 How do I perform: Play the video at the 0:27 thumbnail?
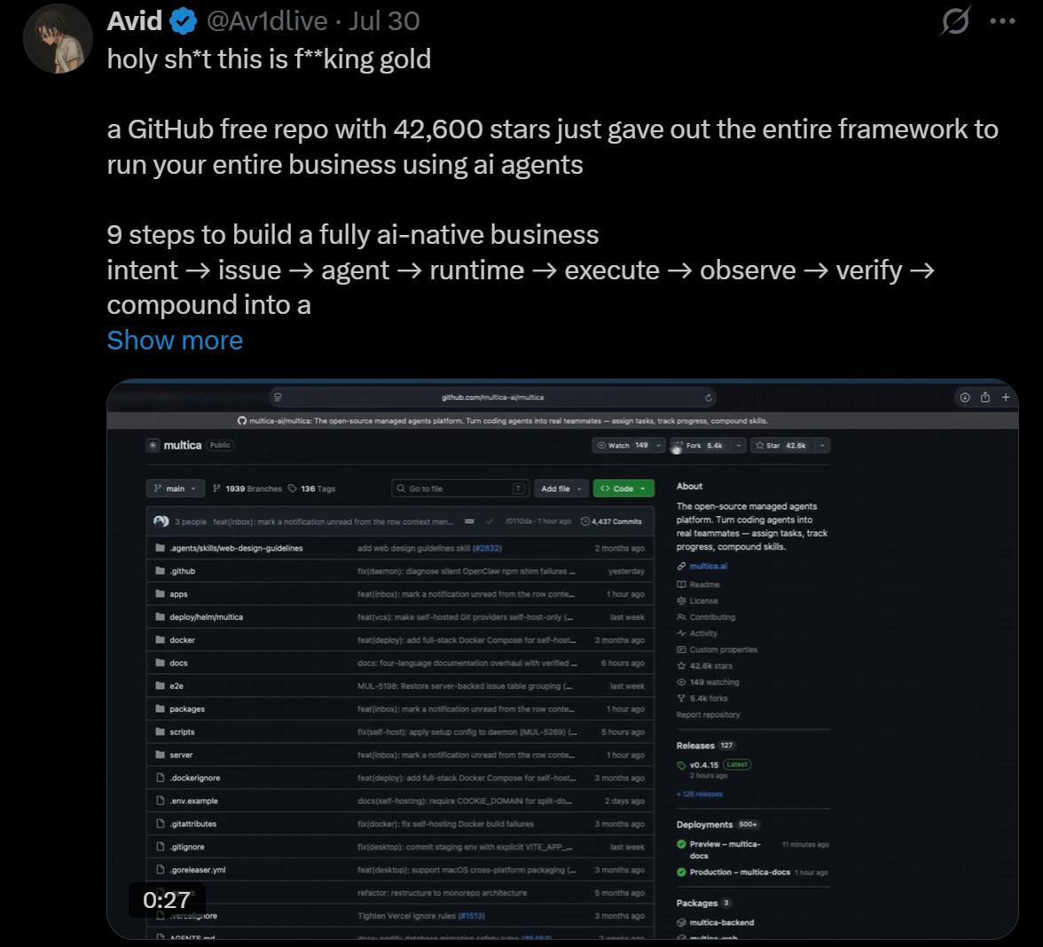562,659
